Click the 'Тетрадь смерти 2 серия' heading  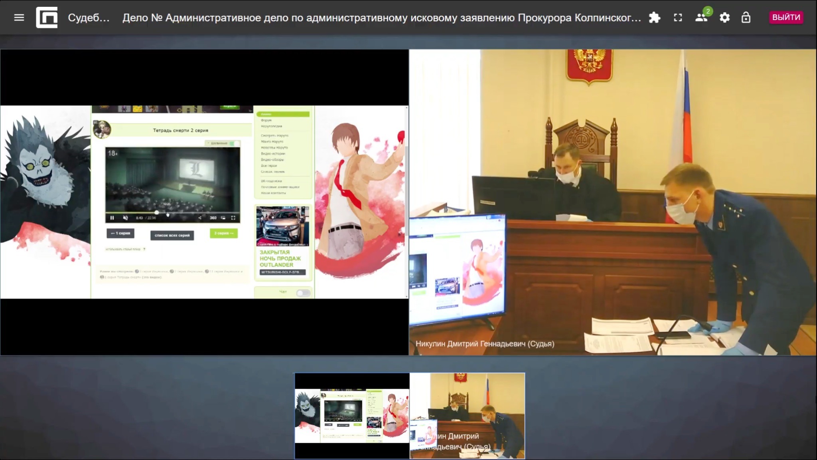(180, 130)
